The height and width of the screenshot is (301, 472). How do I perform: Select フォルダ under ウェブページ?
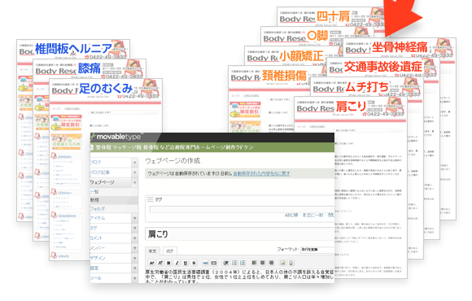tap(98, 208)
